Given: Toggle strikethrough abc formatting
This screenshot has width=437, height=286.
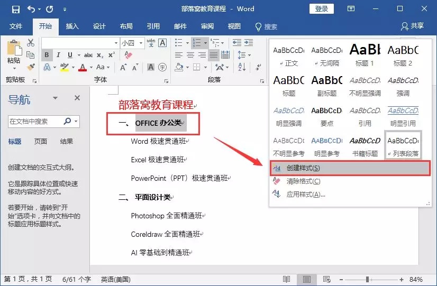Looking at the screenshot, I should click(x=88, y=55).
